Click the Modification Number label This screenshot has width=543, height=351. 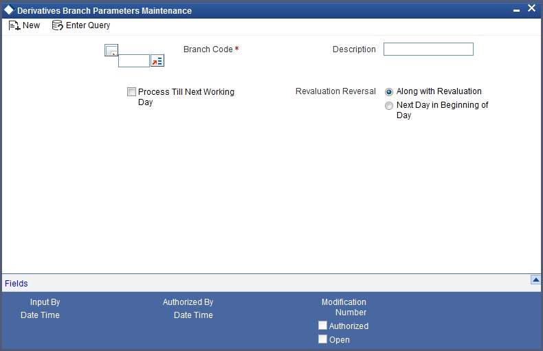click(x=344, y=307)
